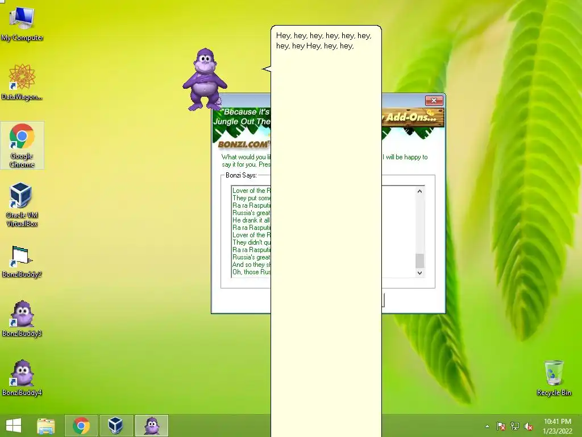582x437 pixels.
Task: Activate BonziBuddy taskbar button
Action: pos(151,426)
